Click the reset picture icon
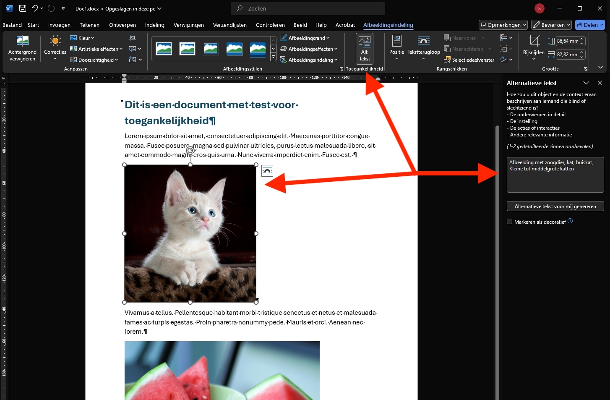 (135, 60)
